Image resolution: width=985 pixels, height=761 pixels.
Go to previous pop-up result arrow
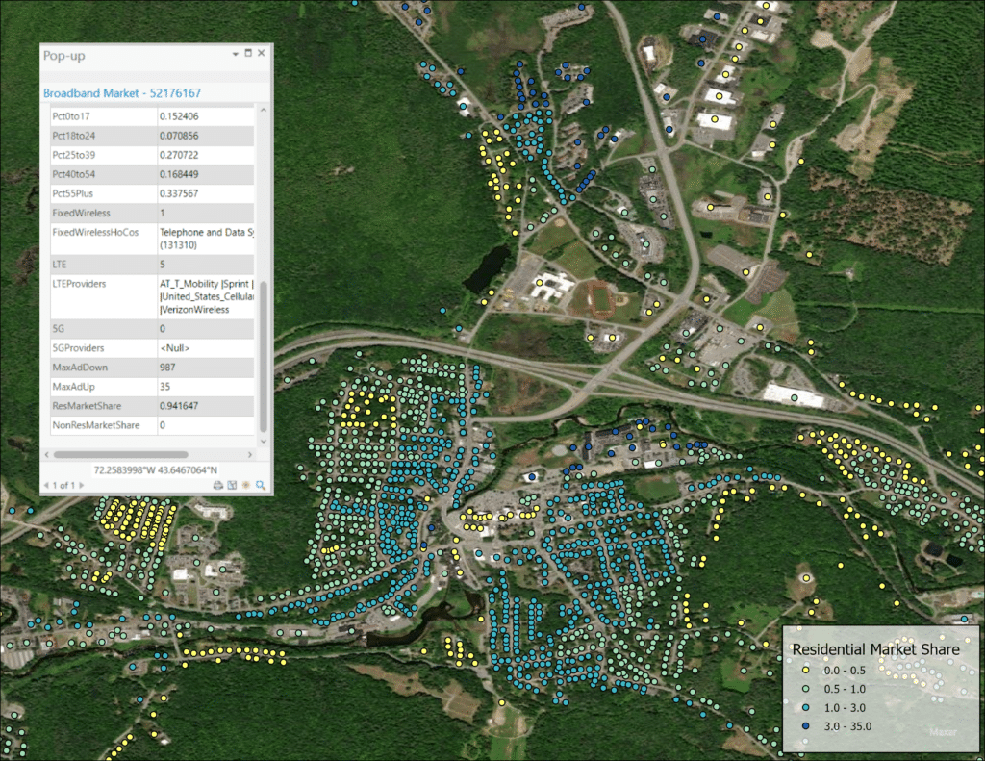tap(46, 485)
